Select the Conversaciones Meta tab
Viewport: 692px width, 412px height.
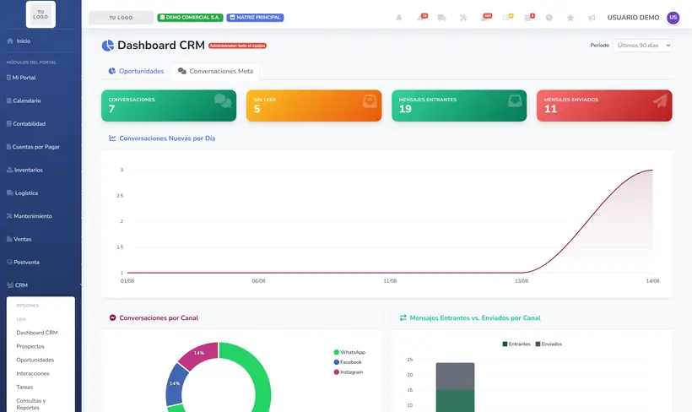coord(215,71)
